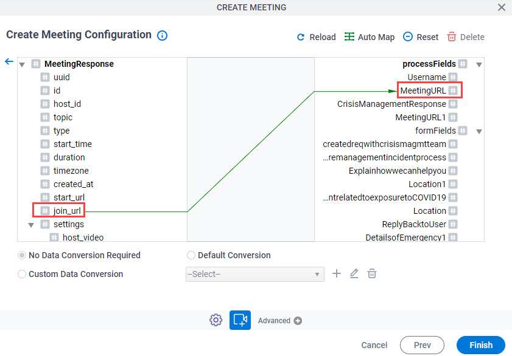Image resolution: width=512 pixels, height=356 pixels.
Task: Collapse the formFields node
Action: pos(479,131)
